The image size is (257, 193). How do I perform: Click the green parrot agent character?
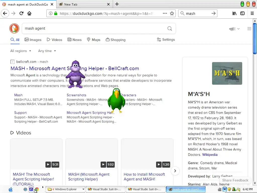116,101
